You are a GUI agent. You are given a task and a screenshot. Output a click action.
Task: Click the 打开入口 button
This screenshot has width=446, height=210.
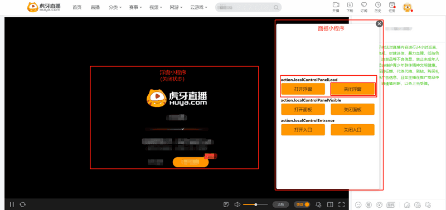tap(303, 130)
